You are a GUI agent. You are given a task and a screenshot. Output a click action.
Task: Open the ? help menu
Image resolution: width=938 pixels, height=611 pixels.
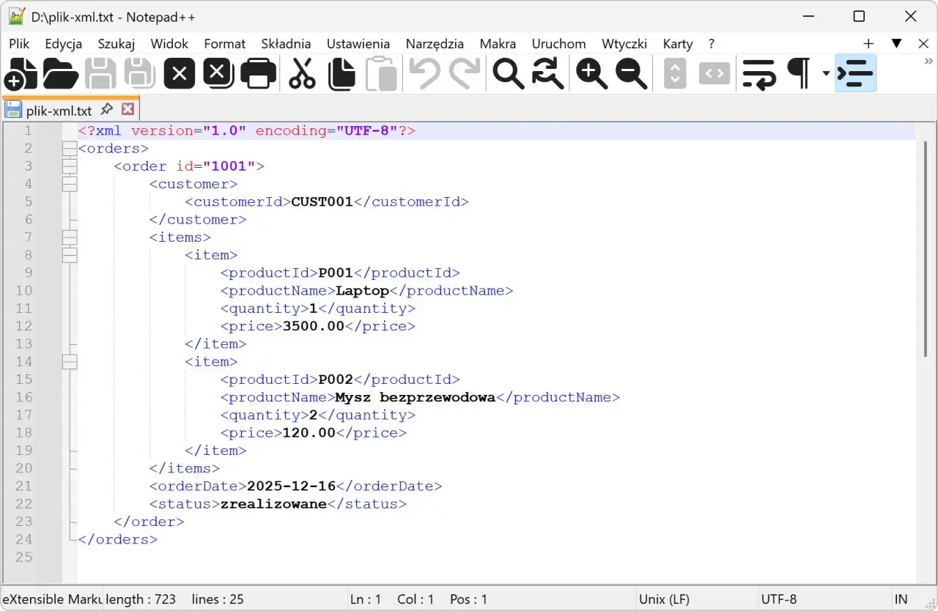click(711, 43)
